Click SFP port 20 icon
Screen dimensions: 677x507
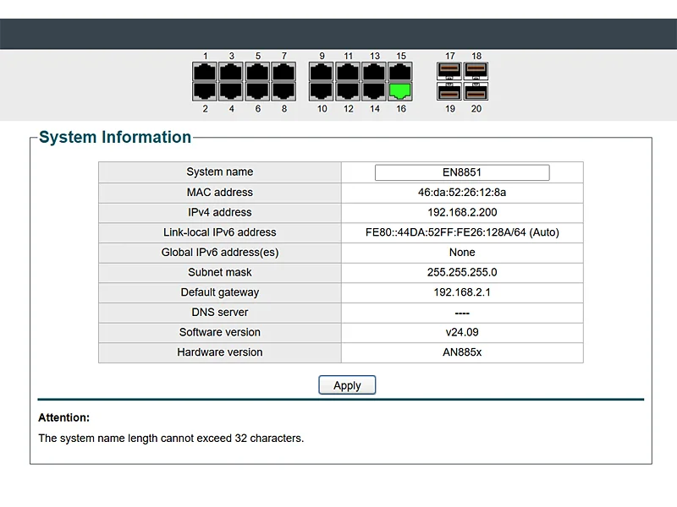coord(476,91)
